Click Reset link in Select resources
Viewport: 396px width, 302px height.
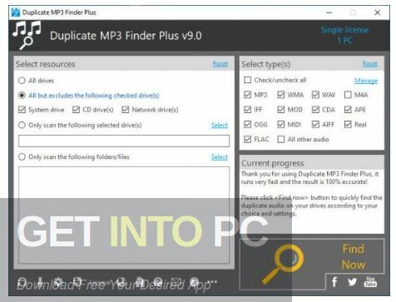point(220,64)
